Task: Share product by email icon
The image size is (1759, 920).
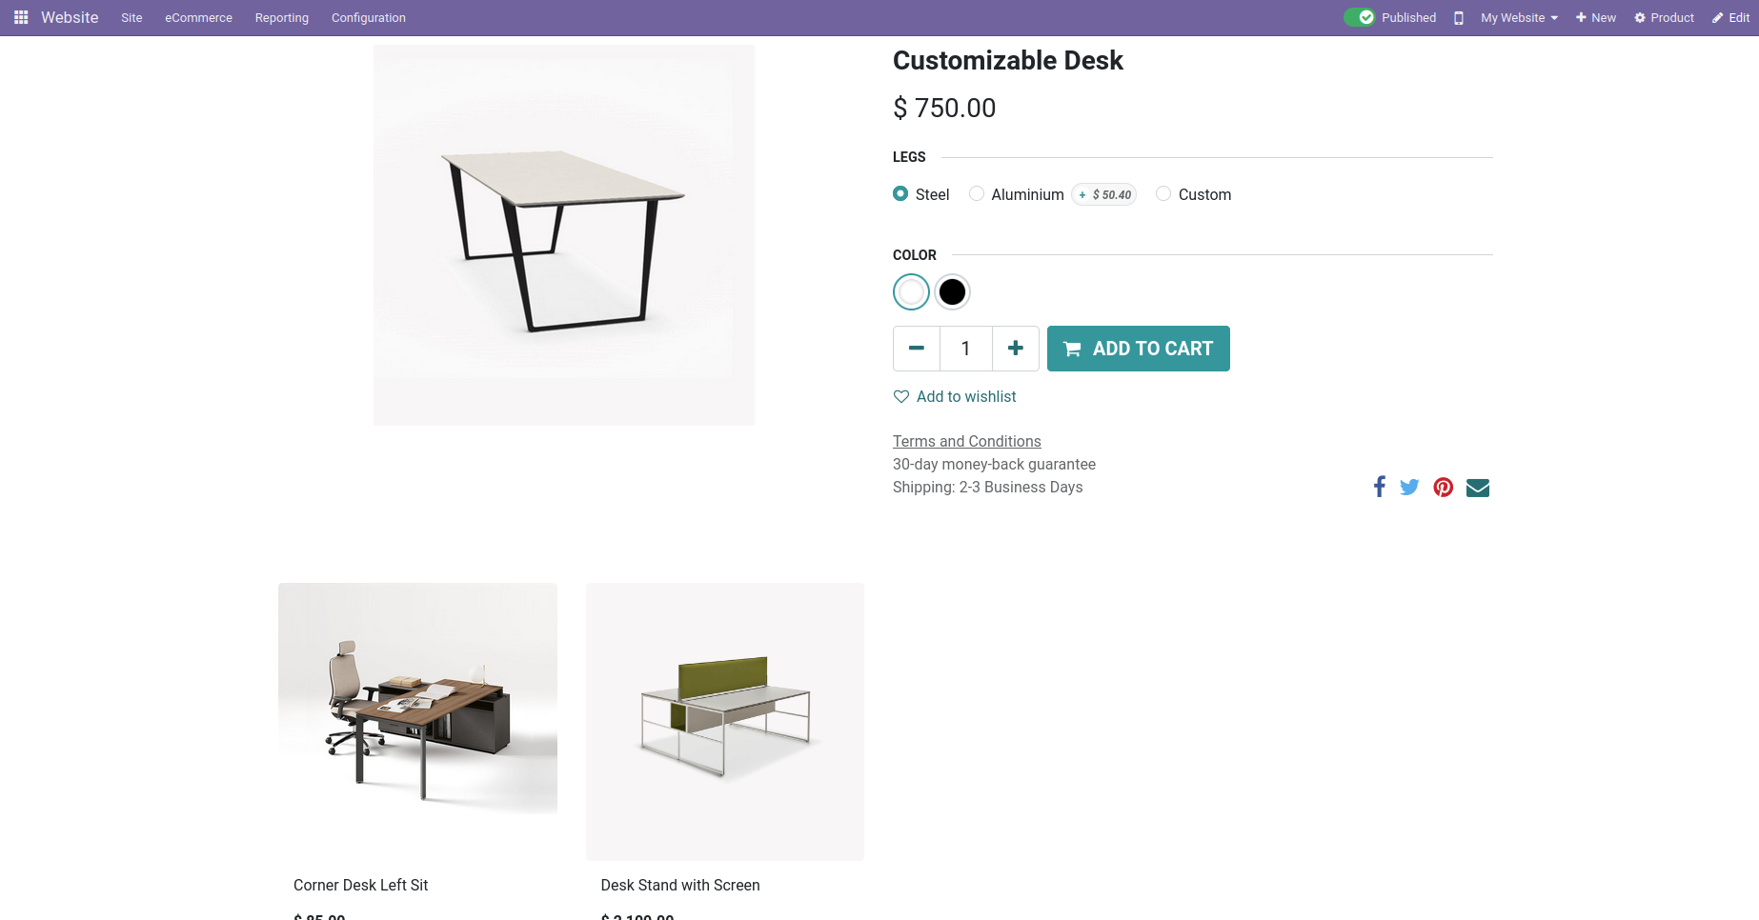Action: pos(1478,488)
